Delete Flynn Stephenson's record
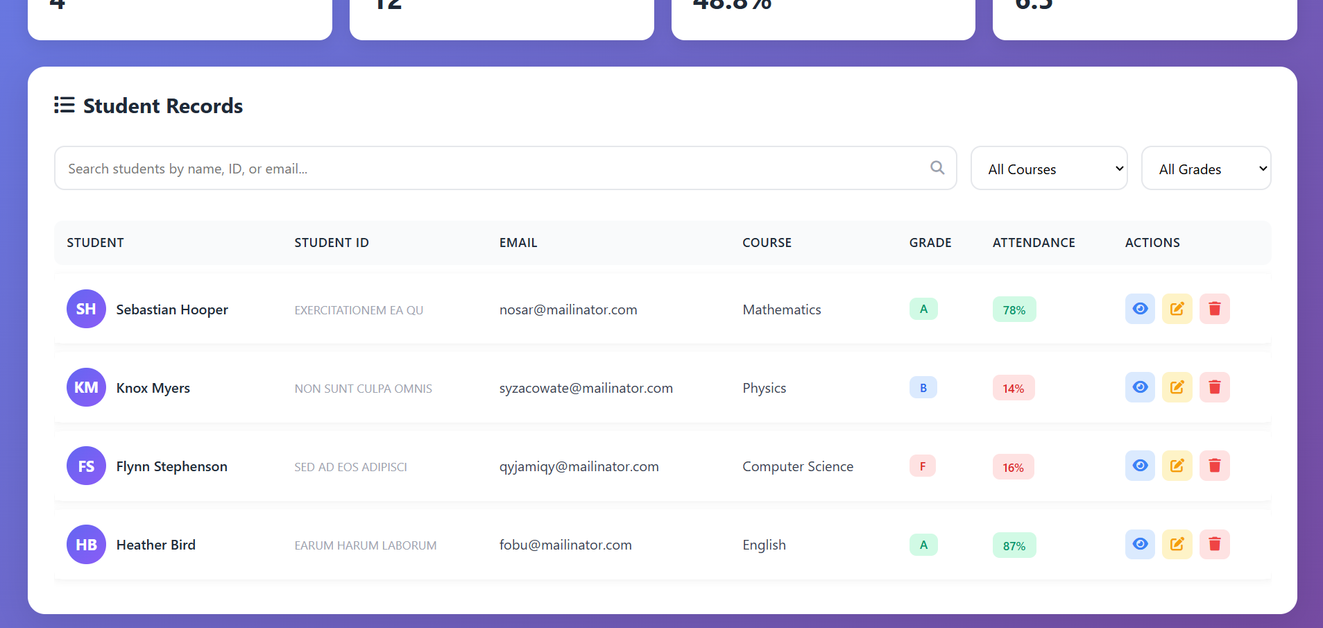Image resolution: width=1323 pixels, height=628 pixels. 1214,465
